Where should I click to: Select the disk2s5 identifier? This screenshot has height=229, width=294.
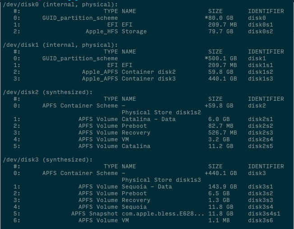click(x=261, y=146)
